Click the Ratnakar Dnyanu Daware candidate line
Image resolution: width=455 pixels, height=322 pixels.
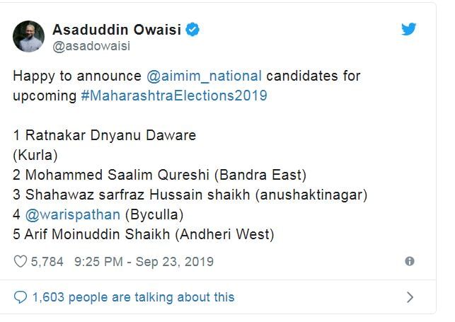click(104, 134)
